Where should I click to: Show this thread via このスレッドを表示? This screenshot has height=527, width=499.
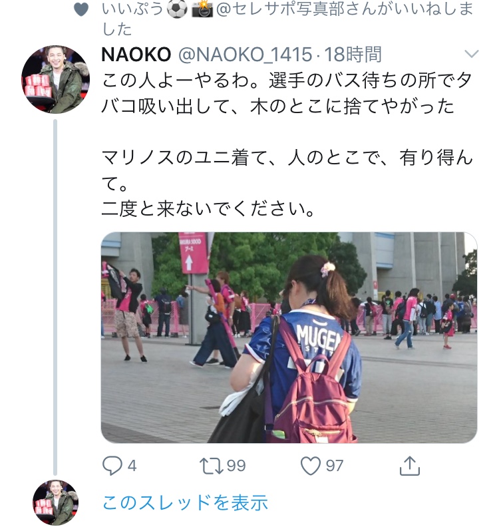(x=185, y=502)
